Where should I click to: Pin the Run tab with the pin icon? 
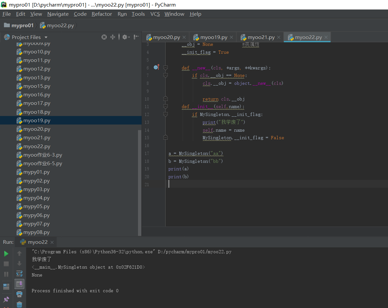point(6,299)
